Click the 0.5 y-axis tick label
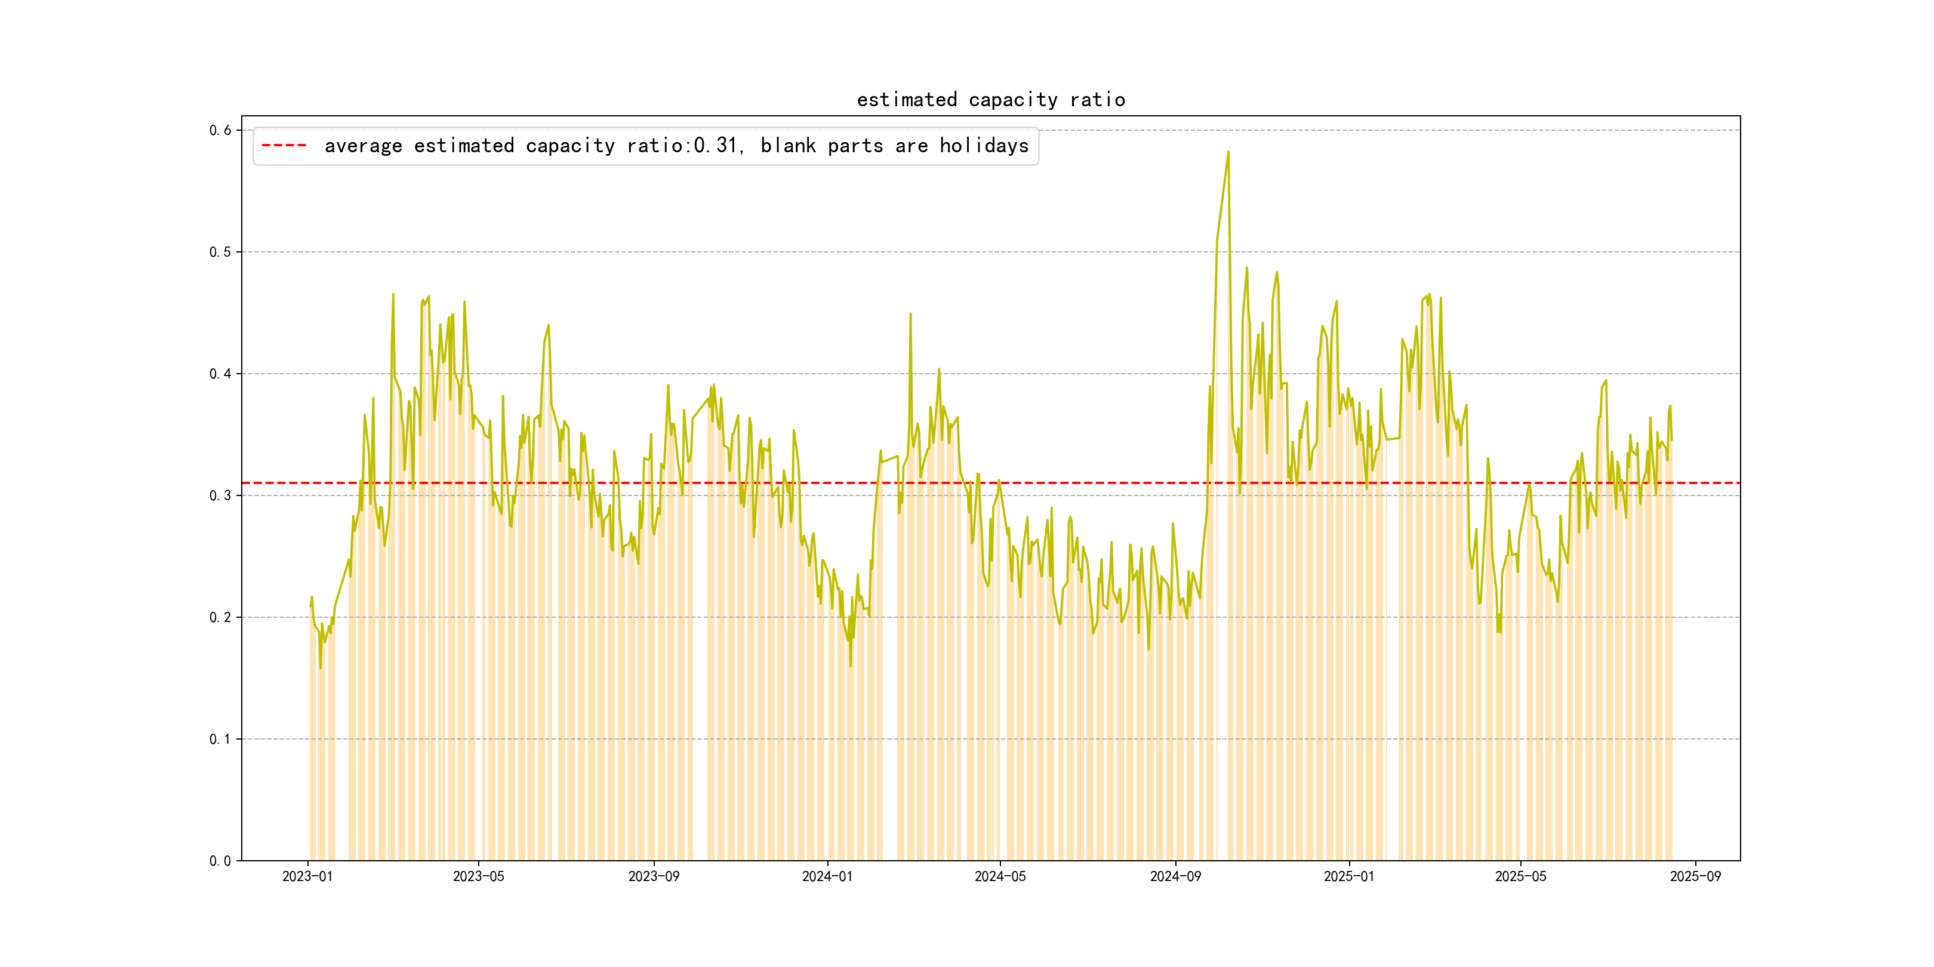The image size is (1934, 967). [220, 252]
